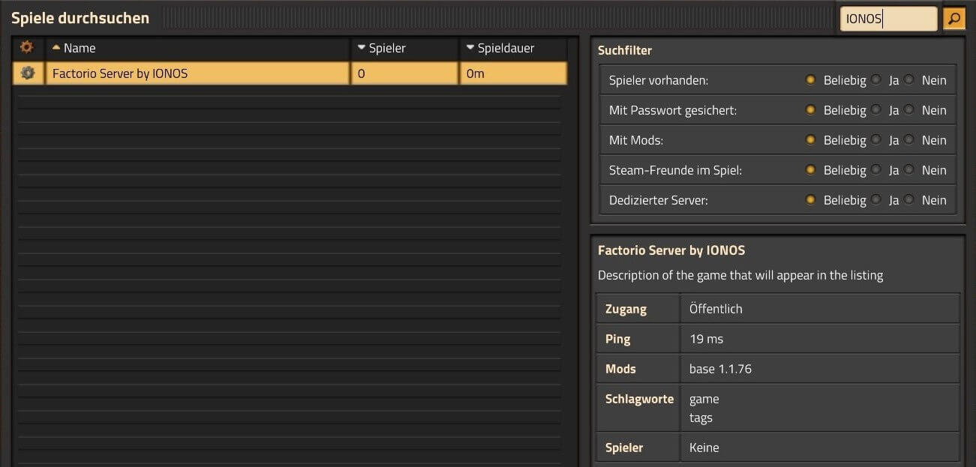
Task: Sort the list by the Spieler column
Action: (404, 48)
